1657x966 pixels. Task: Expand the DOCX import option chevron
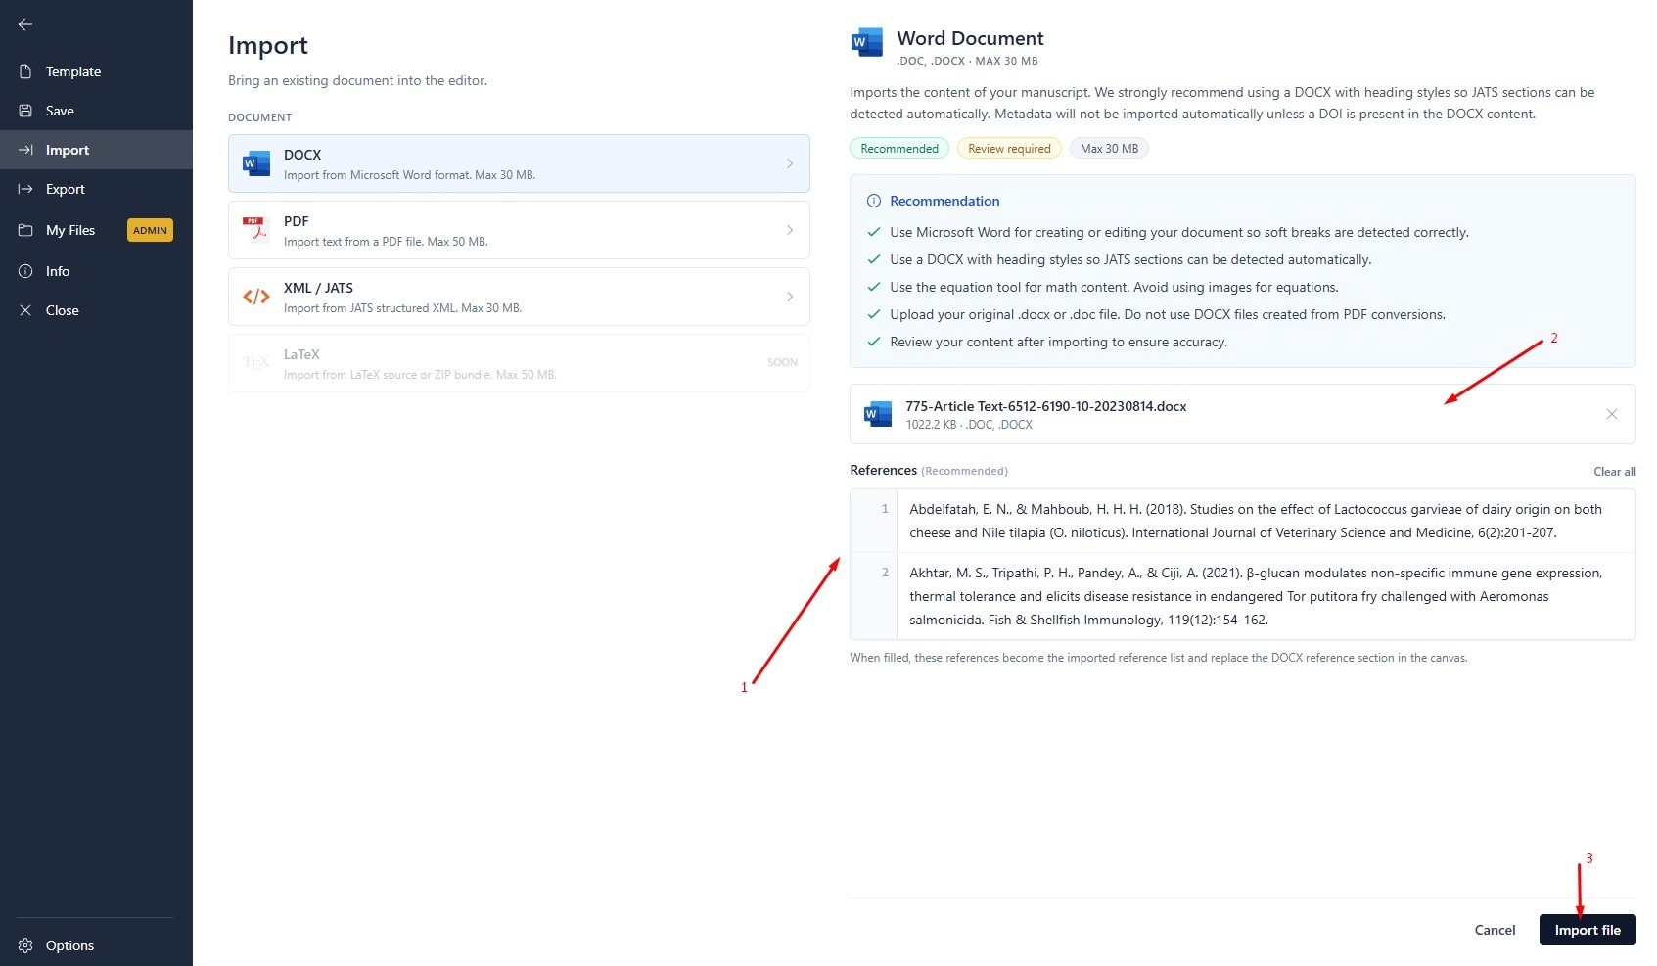pyautogui.click(x=790, y=163)
